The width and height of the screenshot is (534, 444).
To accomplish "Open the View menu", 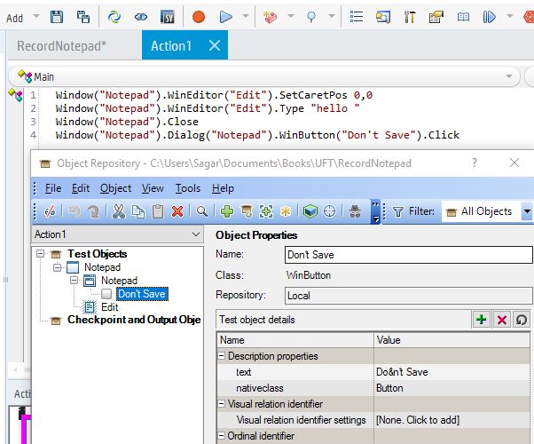I will click(x=153, y=188).
